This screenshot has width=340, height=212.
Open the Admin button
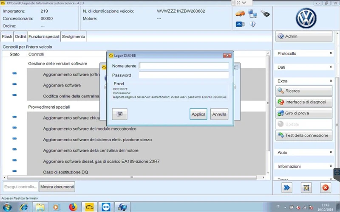[x=304, y=36]
